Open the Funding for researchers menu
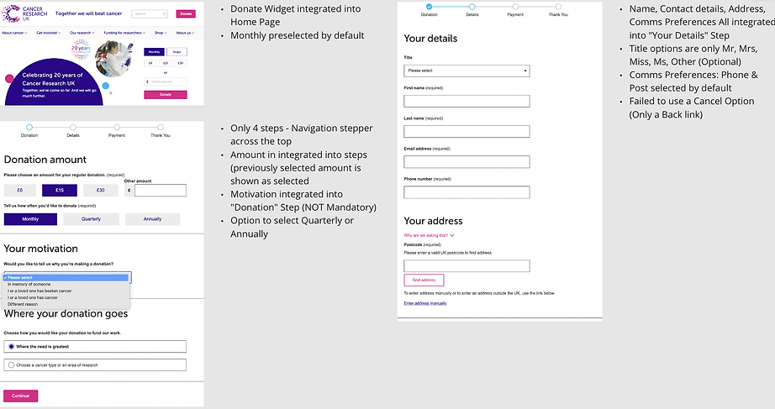The width and height of the screenshot is (775, 409). pyautogui.click(x=124, y=33)
